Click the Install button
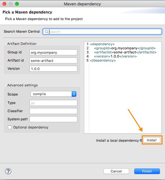The image size is (165, 180). point(152,140)
